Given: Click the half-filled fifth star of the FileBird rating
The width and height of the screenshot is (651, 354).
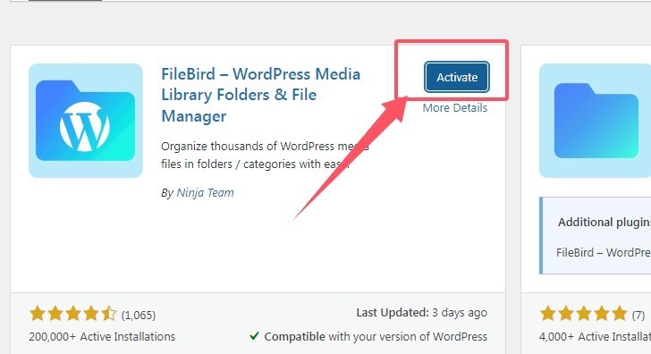Looking at the screenshot, I should point(109,314).
